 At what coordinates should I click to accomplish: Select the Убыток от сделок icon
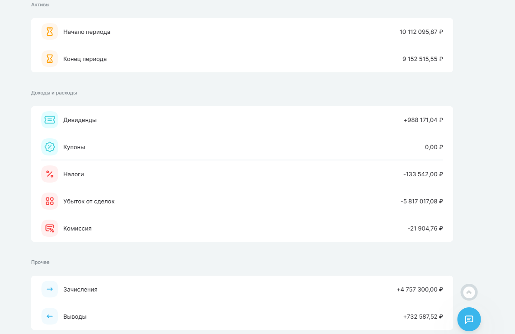[x=50, y=201]
